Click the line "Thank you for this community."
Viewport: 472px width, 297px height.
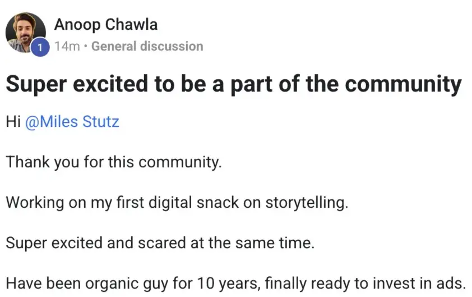(114, 162)
